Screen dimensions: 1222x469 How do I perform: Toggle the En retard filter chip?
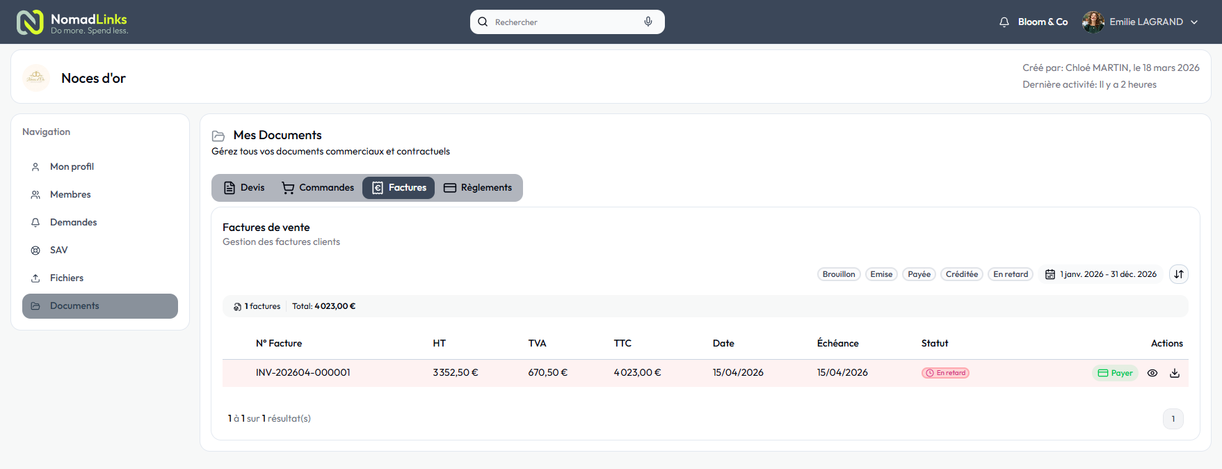coord(1011,274)
